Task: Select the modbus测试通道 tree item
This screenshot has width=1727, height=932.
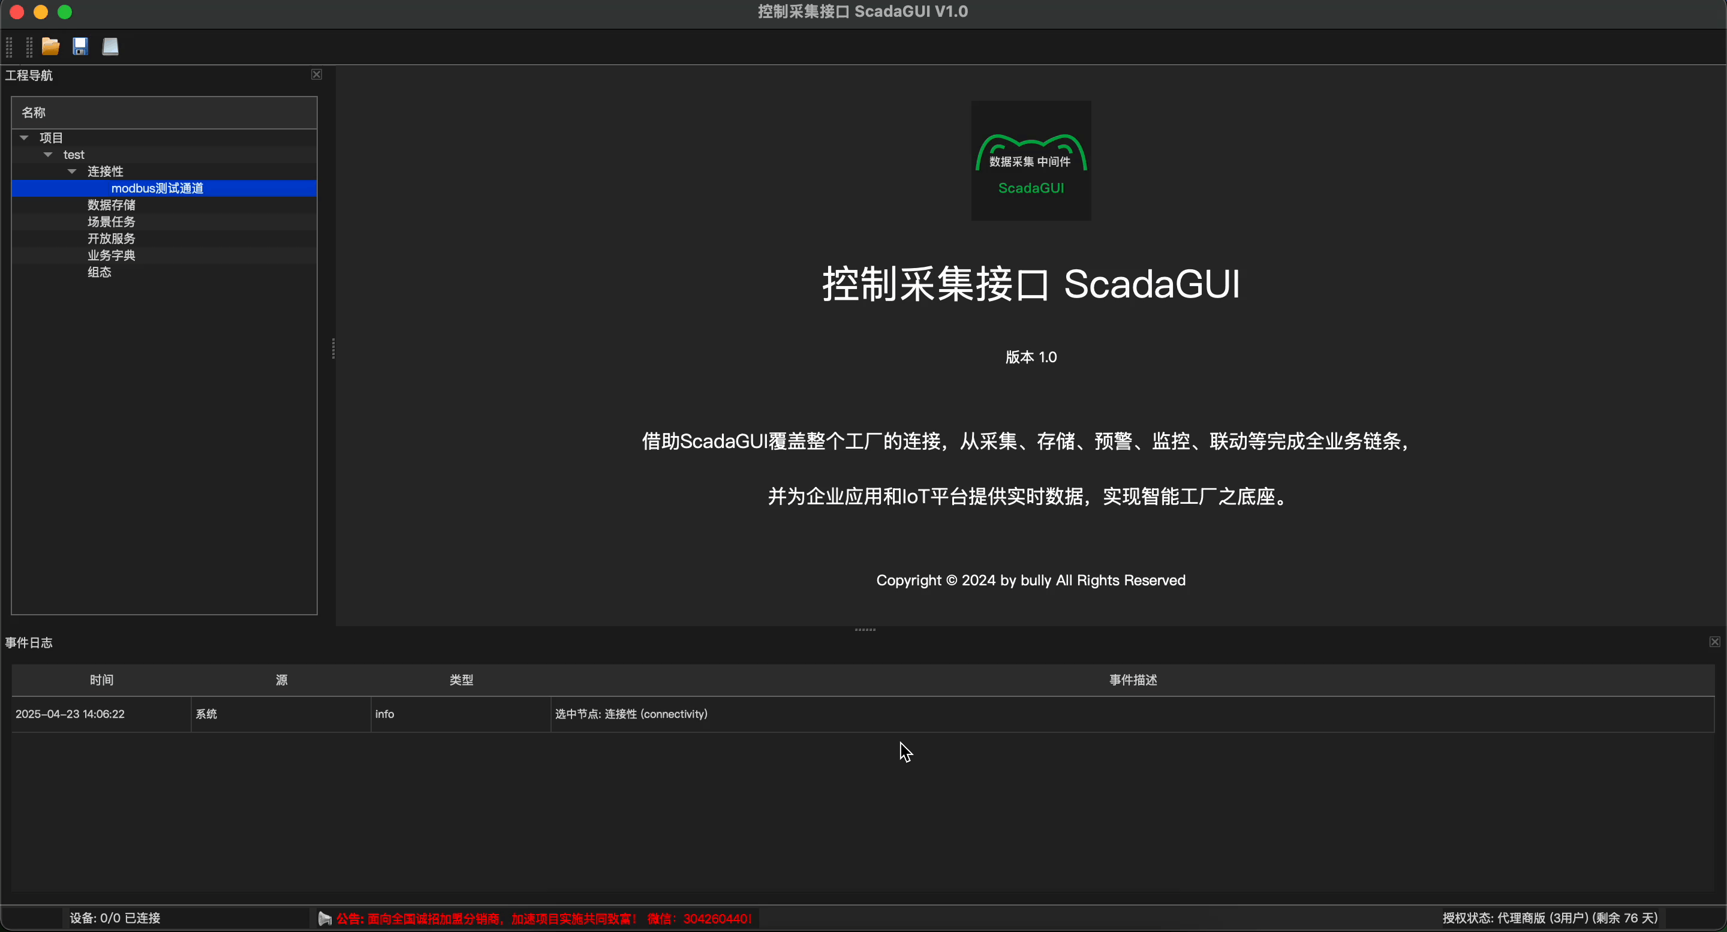Action: (157, 188)
